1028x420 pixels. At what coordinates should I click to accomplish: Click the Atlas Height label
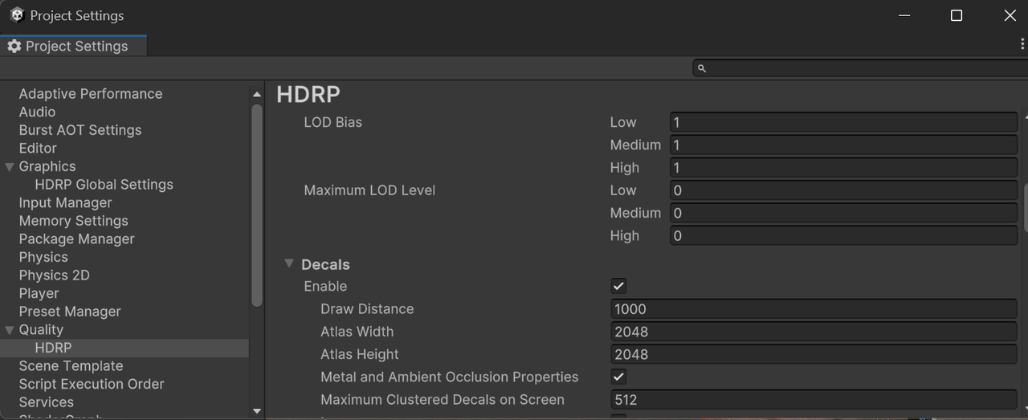(x=359, y=354)
